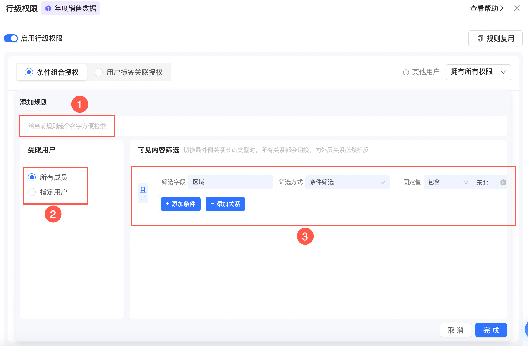Click the 区域 filter field box
The image size is (528, 346).
[x=230, y=182]
